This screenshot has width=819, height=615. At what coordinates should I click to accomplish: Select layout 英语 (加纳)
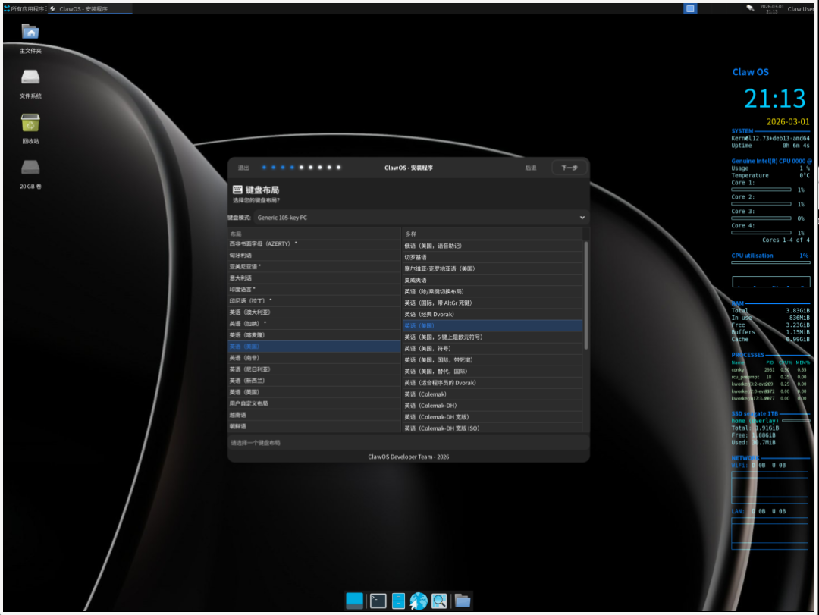coord(314,324)
